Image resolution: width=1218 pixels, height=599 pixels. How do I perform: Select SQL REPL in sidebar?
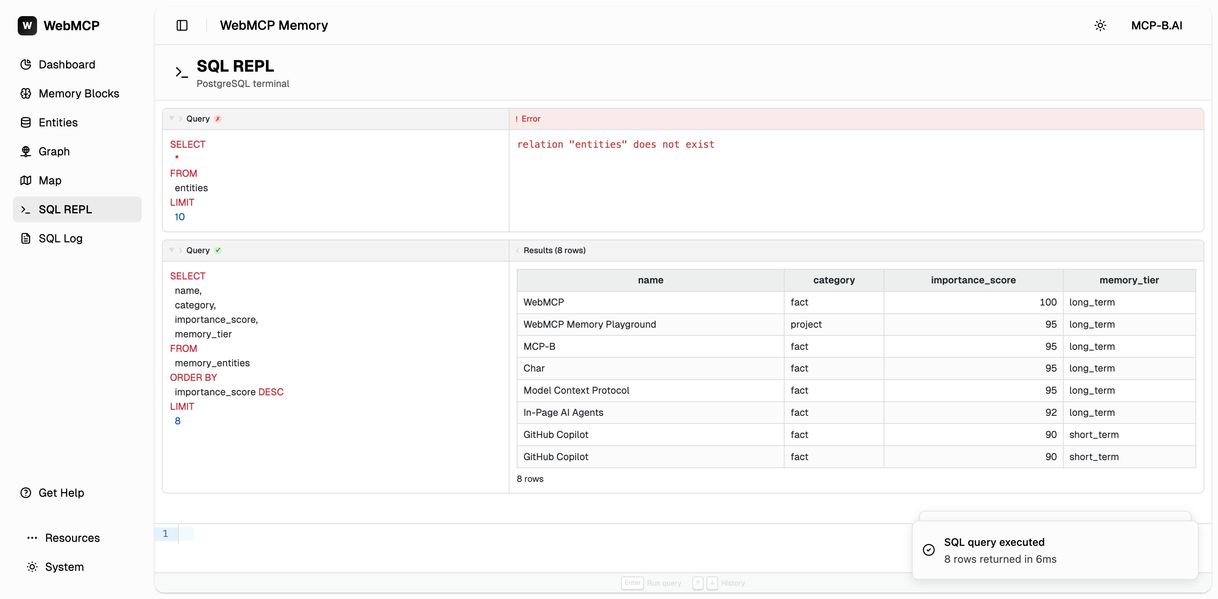[77, 209]
